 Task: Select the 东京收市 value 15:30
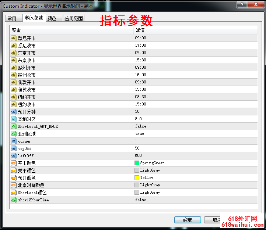140,60
